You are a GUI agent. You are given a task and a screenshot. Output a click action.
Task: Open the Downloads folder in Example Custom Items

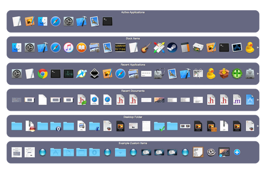94,152
